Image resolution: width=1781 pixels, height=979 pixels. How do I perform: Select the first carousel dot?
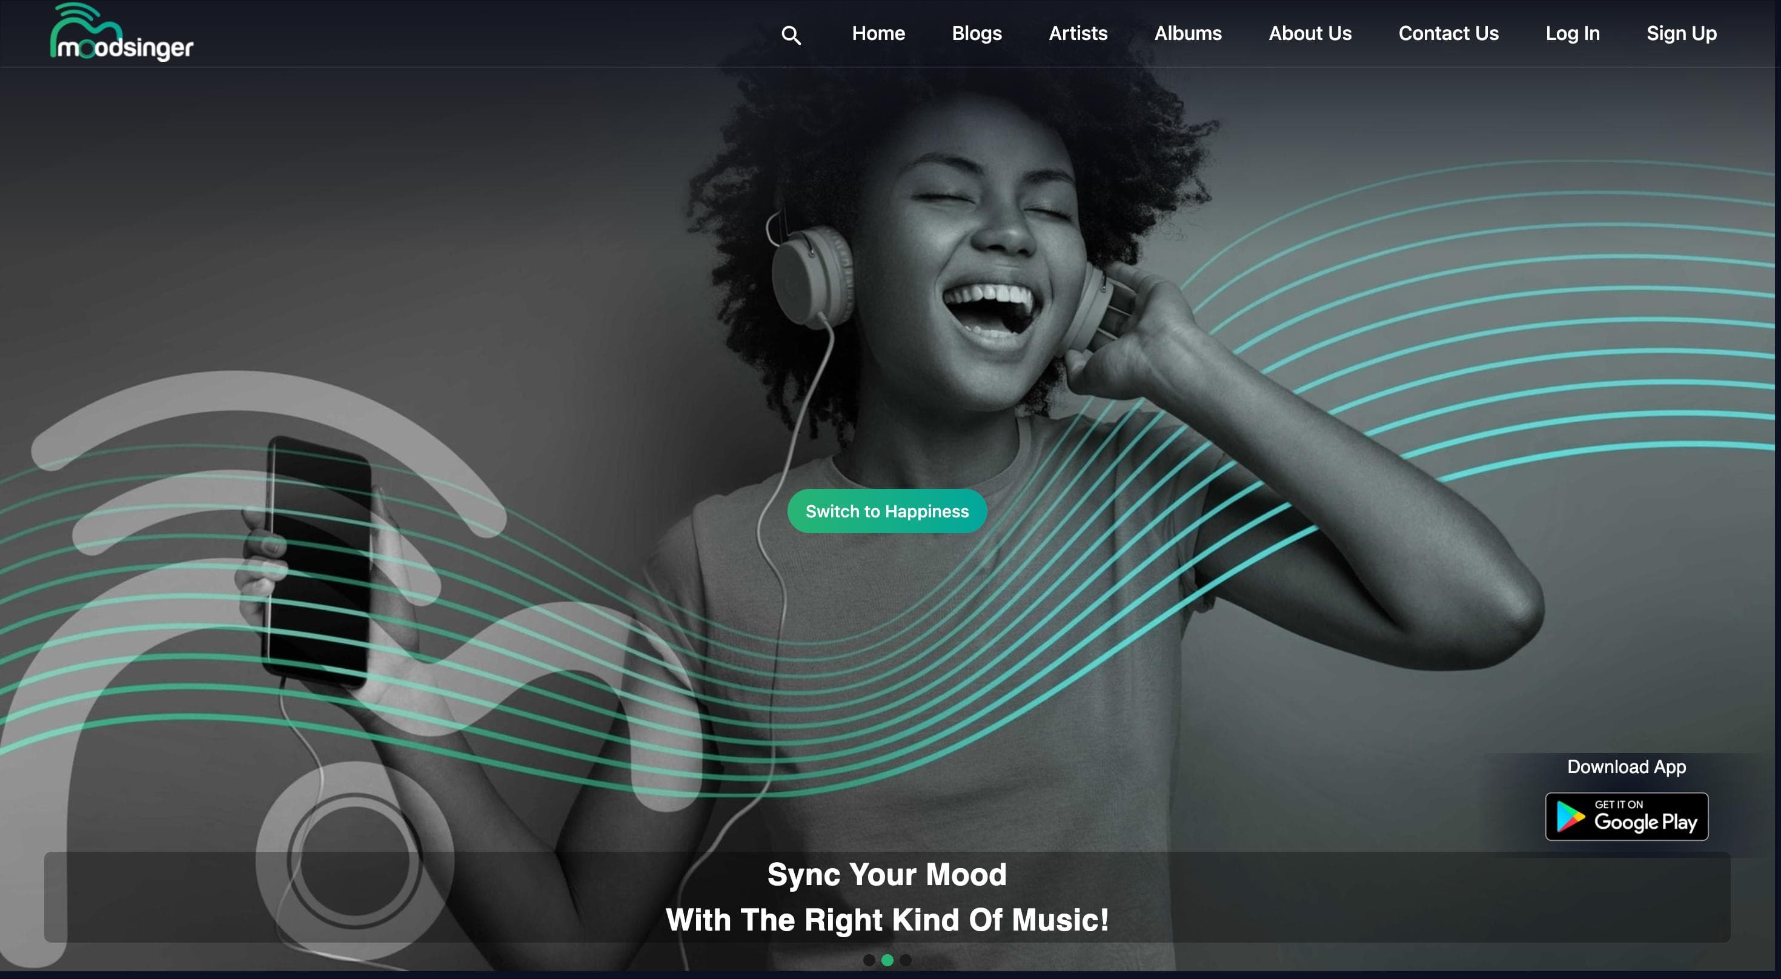(x=869, y=960)
